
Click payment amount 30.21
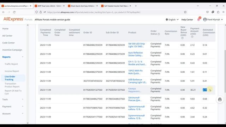click(193, 90)
